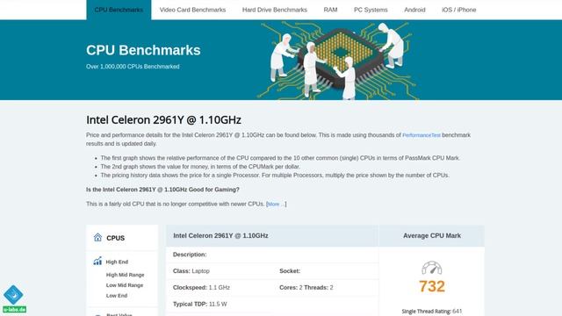This screenshot has width=562, height=316.
Task: Open the iOS / iPhone tab
Action: [458, 10]
